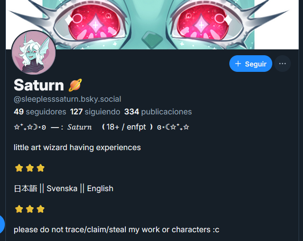Click the second row of star emojis
The image size is (303, 241).
click(30, 209)
